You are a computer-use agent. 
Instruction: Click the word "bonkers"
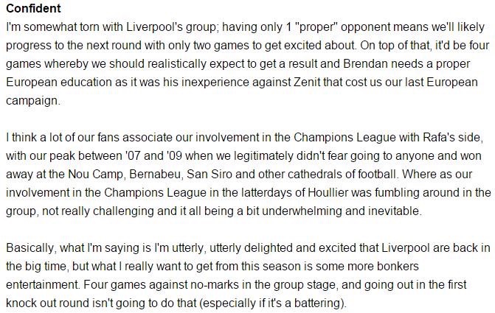coord(454,269)
